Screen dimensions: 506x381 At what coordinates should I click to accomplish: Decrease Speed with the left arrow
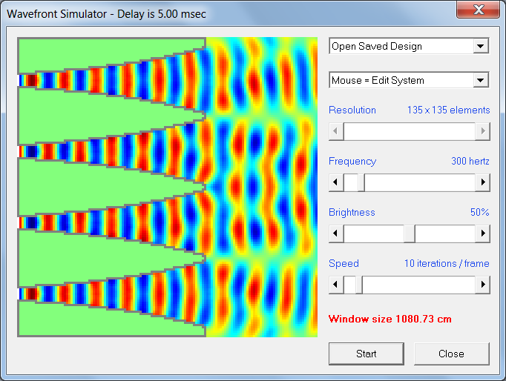(x=335, y=285)
